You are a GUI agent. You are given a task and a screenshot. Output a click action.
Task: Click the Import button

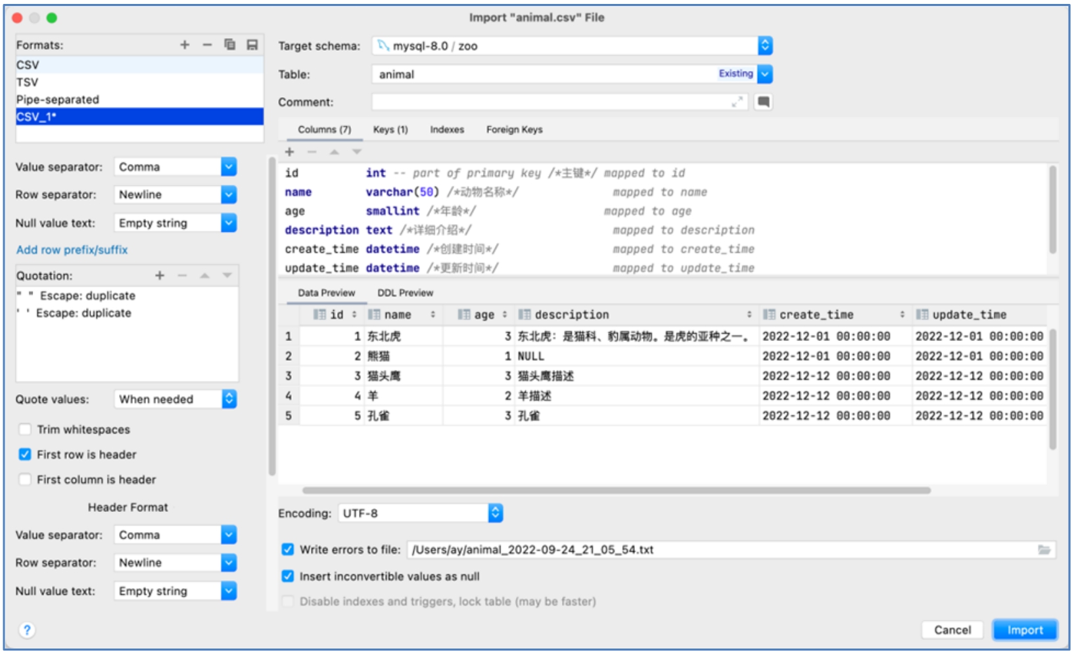point(1024,629)
